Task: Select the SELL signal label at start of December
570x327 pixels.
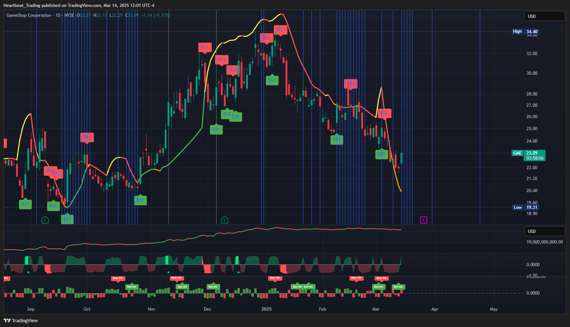Action: 205,47
